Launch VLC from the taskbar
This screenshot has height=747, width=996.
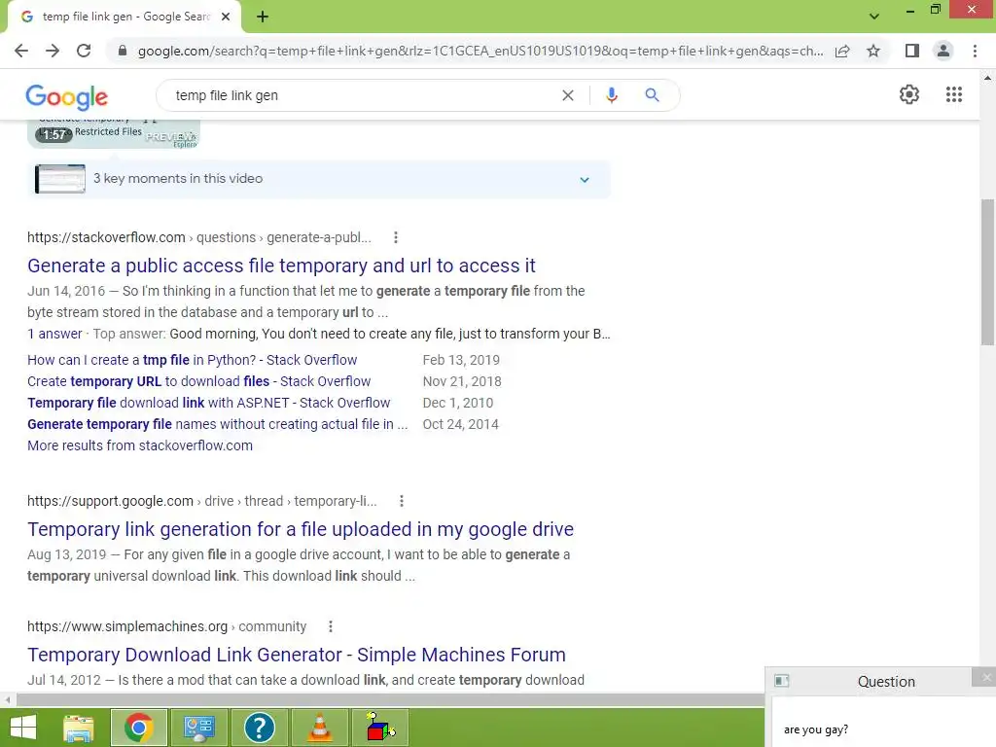(319, 728)
